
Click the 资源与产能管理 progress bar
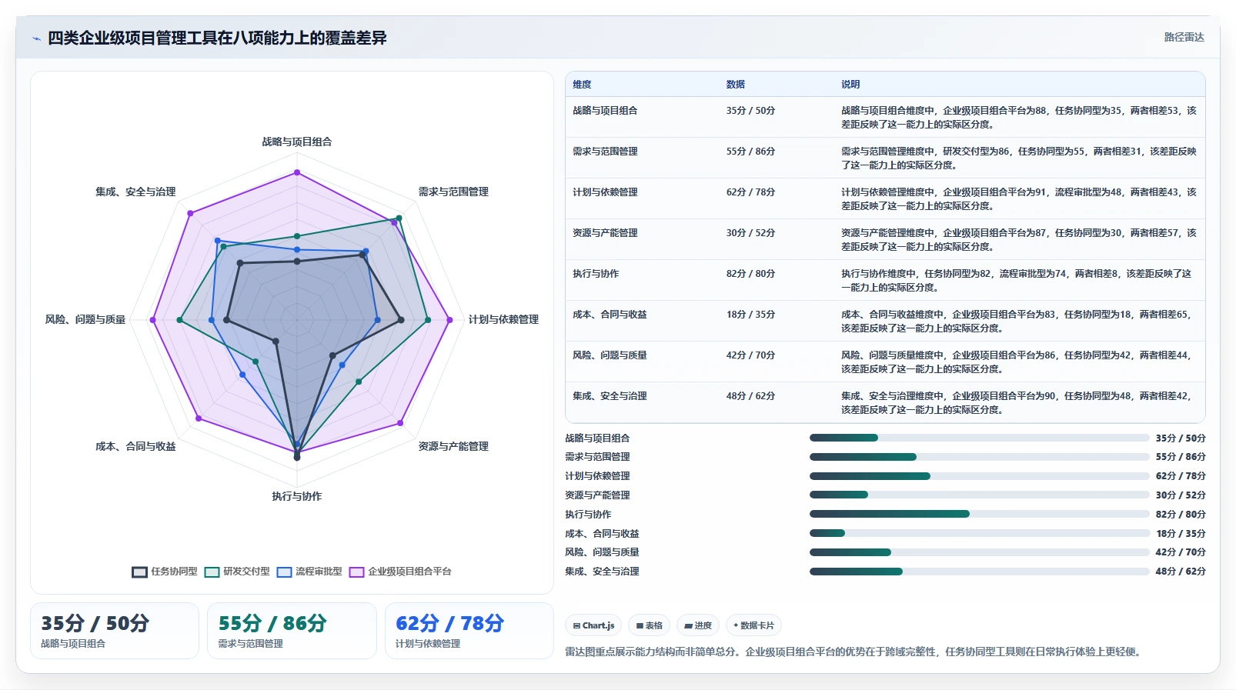point(979,495)
